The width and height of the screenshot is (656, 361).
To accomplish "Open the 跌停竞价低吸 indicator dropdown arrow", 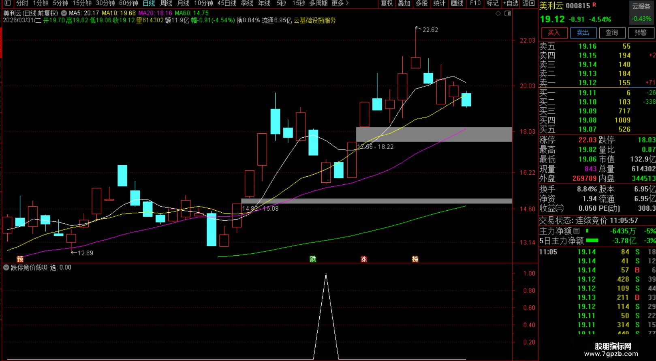I will click(6, 267).
